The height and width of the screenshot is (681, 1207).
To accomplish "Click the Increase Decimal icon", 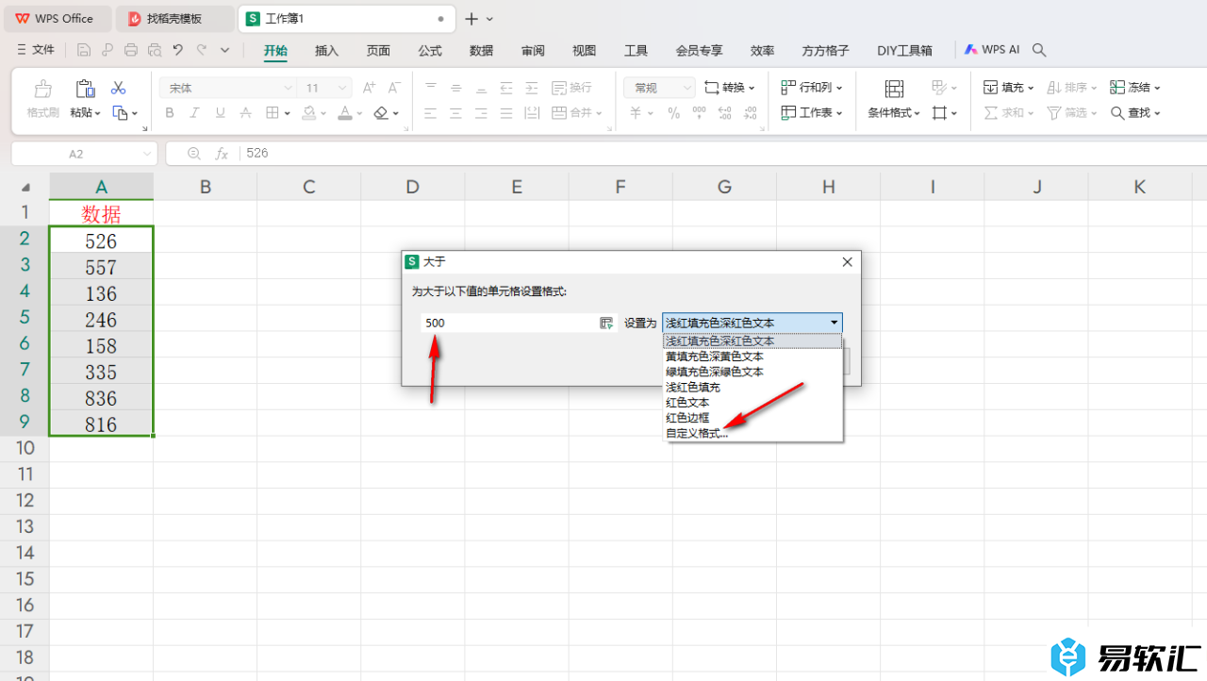I will click(x=725, y=113).
